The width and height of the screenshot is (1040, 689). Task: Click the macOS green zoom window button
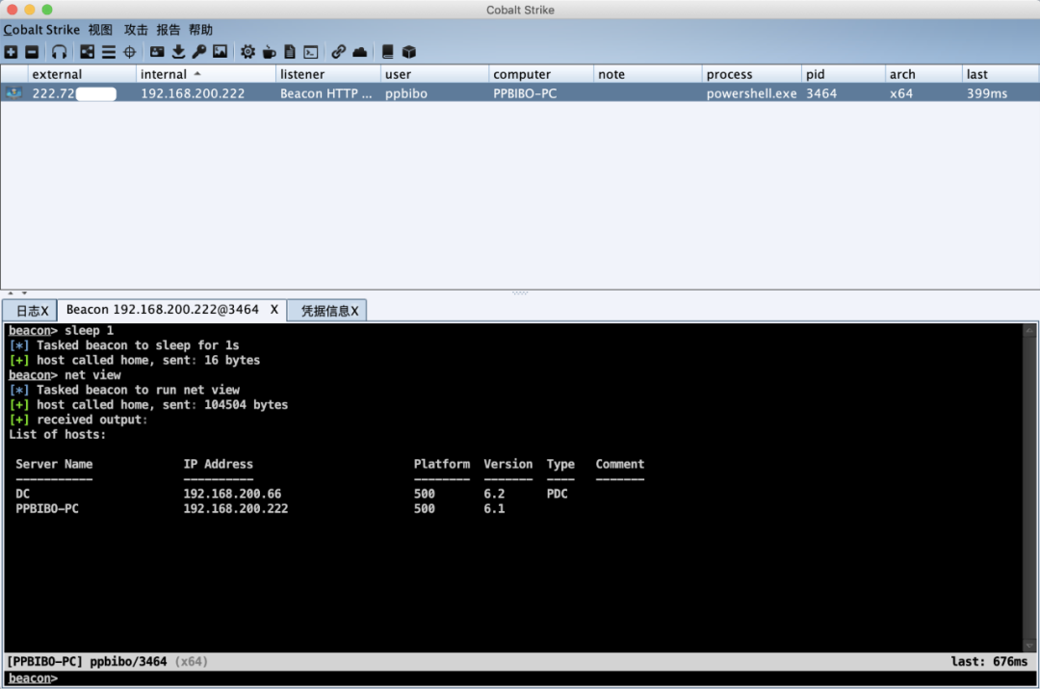click(47, 10)
